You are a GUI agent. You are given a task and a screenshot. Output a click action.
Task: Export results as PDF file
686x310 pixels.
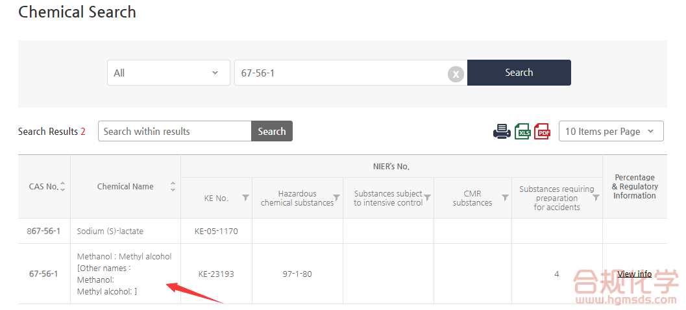point(542,131)
